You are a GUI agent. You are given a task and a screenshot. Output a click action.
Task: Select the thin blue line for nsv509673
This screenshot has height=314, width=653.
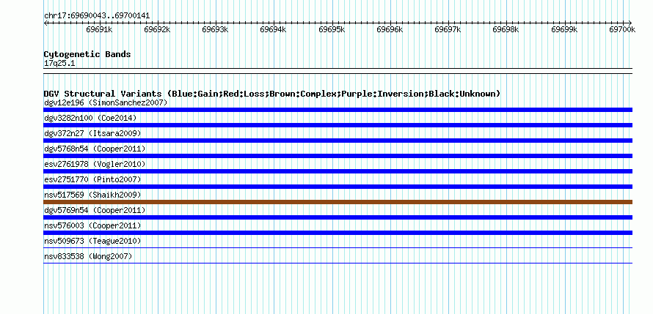tap(338, 248)
